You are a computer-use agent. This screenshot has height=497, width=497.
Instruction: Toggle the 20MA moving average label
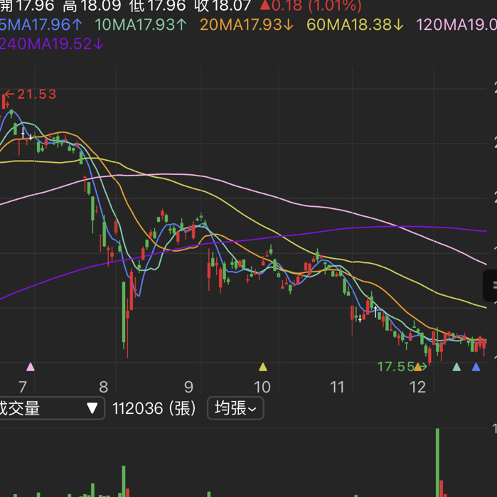[x=247, y=25]
